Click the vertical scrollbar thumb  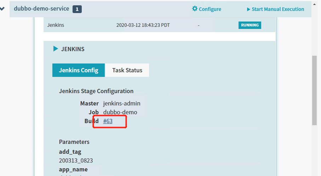(x=314, y=90)
